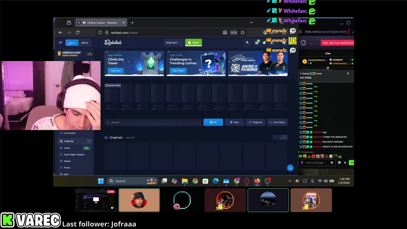Open the 67% zoom level indicator
The height and width of the screenshot is (229, 407).
click(x=234, y=32)
